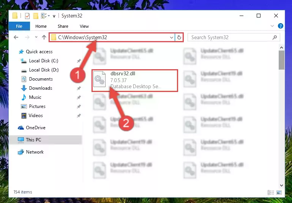Click the vertical scrollbar thumb
The width and height of the screenshot is (292, 203).
point(282,60)
